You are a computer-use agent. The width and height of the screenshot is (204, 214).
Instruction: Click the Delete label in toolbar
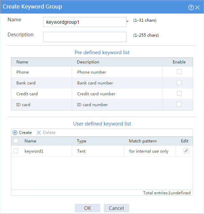[x=49, y=133]
